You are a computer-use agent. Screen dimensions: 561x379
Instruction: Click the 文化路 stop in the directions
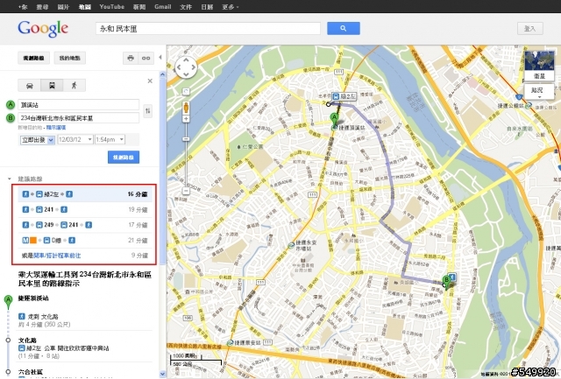pyautogui.click(x=27, y=340)
